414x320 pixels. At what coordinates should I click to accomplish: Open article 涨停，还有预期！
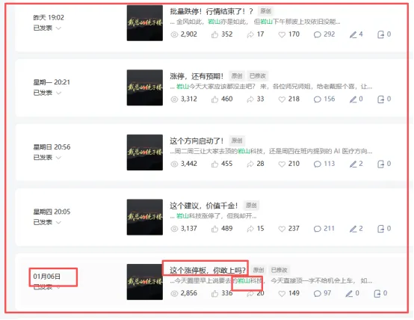[x=197, y=76]
